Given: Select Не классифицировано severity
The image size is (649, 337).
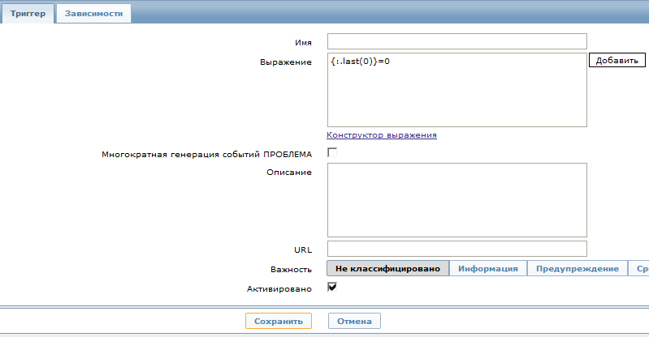Looking at the screenshot, I should pyautogui.click(x=387, y=269).
